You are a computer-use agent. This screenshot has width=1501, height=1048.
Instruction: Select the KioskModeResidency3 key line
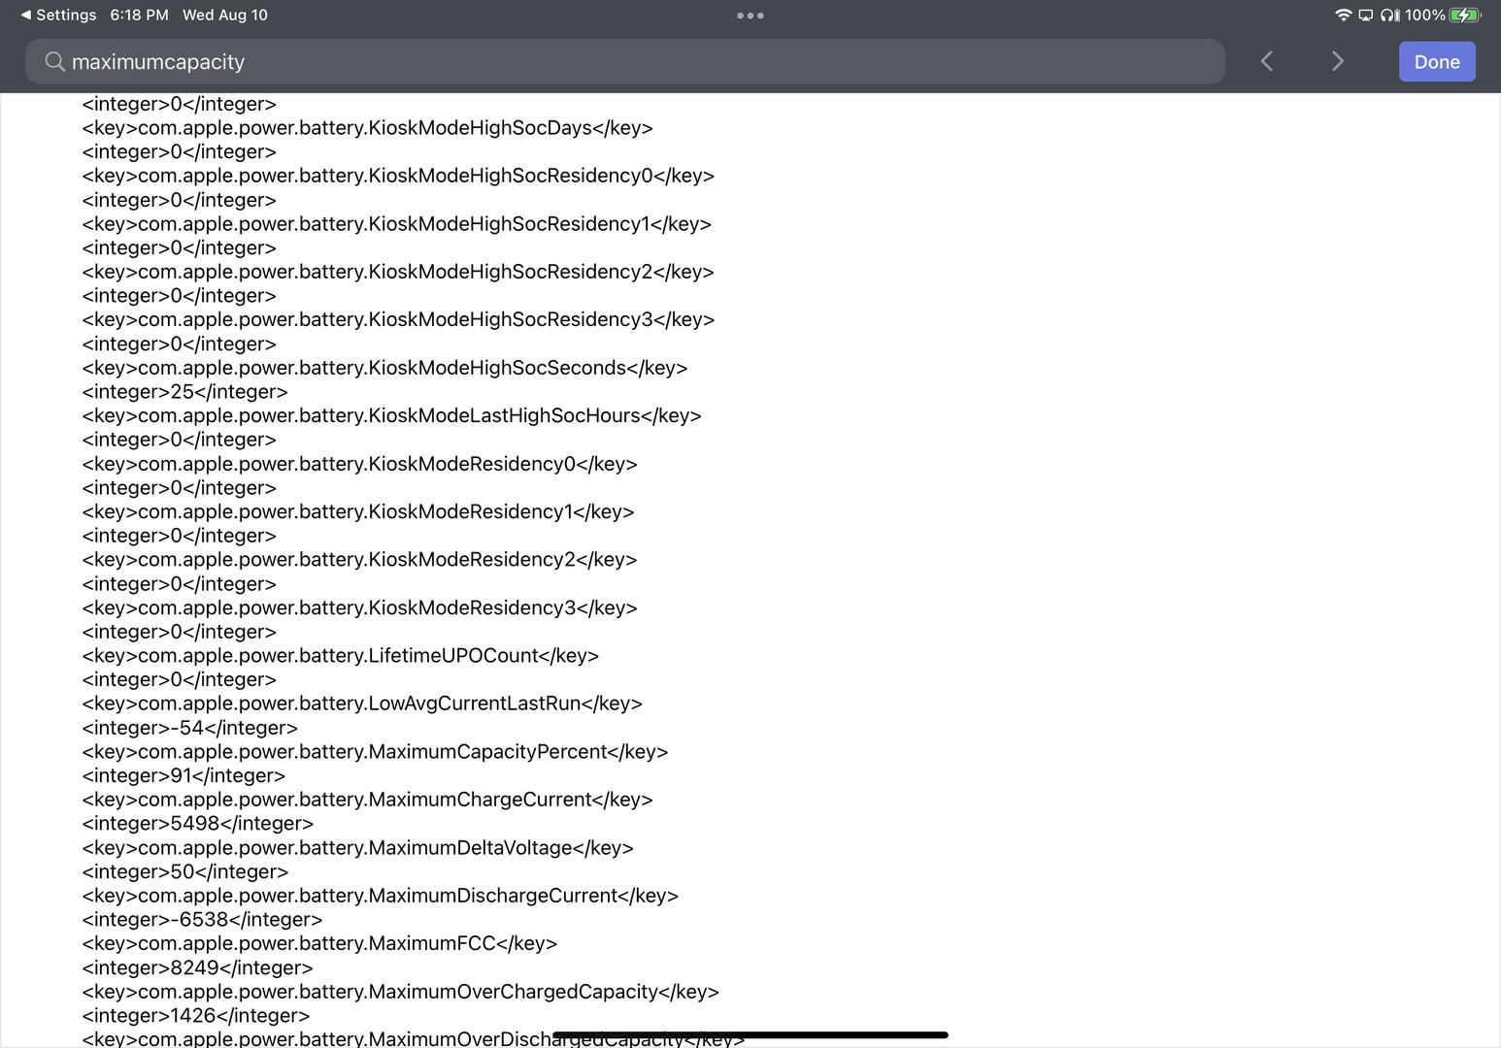359,608
